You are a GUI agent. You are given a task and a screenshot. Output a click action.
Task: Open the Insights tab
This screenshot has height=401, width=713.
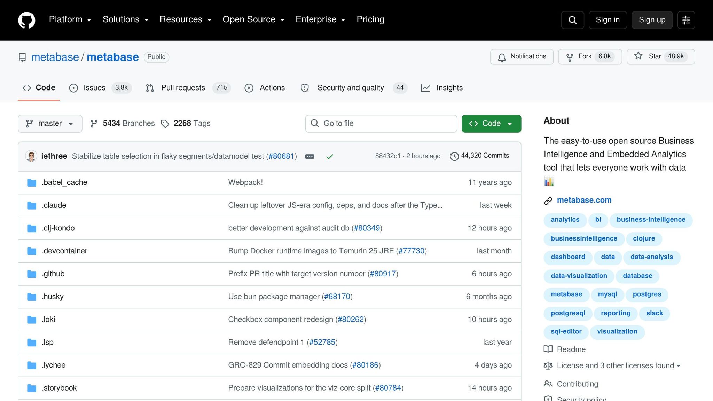(x=442, y=88)
